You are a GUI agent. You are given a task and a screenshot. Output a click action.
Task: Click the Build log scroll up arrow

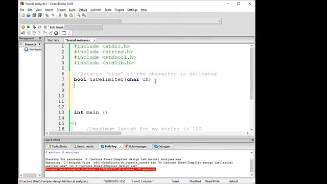coord(252,153)
